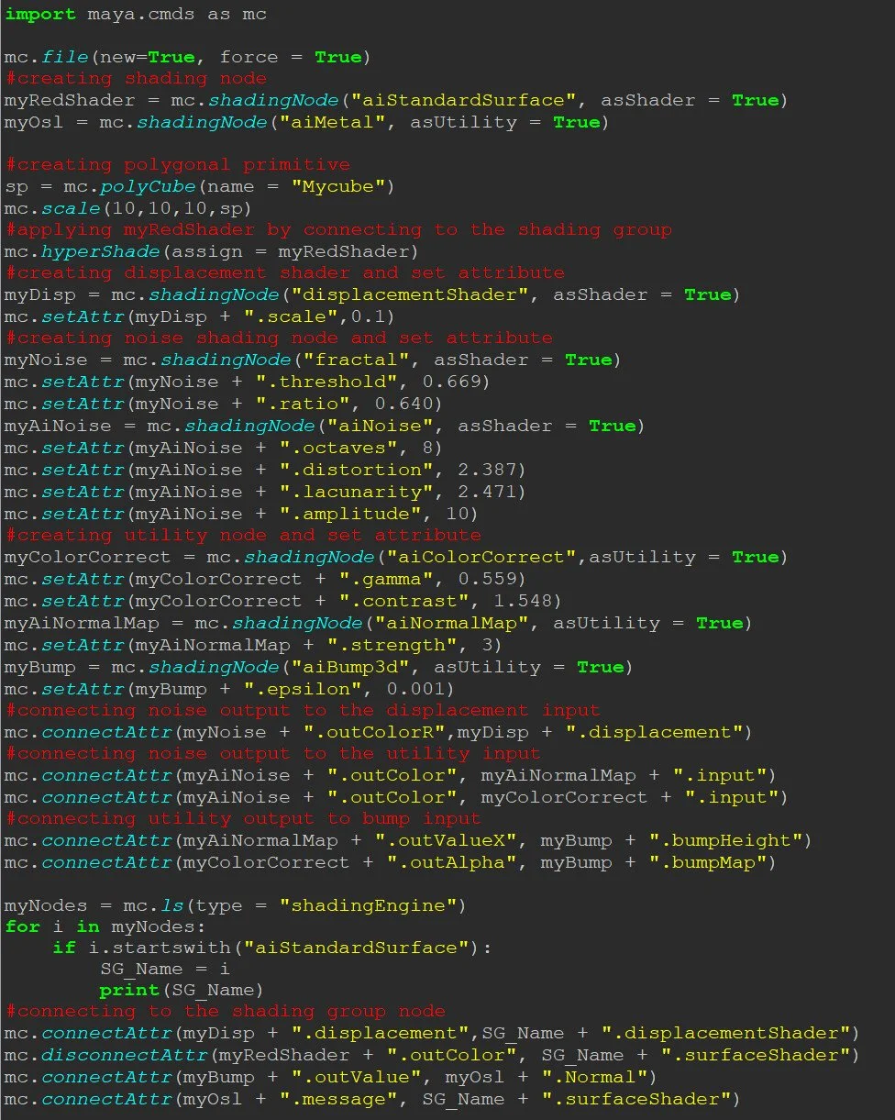Click the myOsl ".message" connectAttr line
Viewport: 895px width, 1120px height.
372,1100
